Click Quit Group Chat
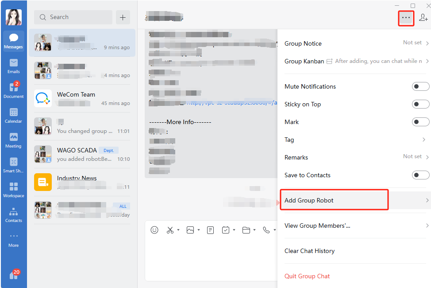431x288 pixels. [307, 276]
